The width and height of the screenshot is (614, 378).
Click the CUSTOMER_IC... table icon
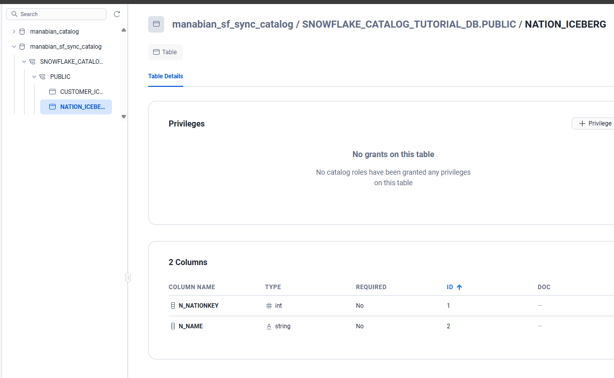point(52,92)
